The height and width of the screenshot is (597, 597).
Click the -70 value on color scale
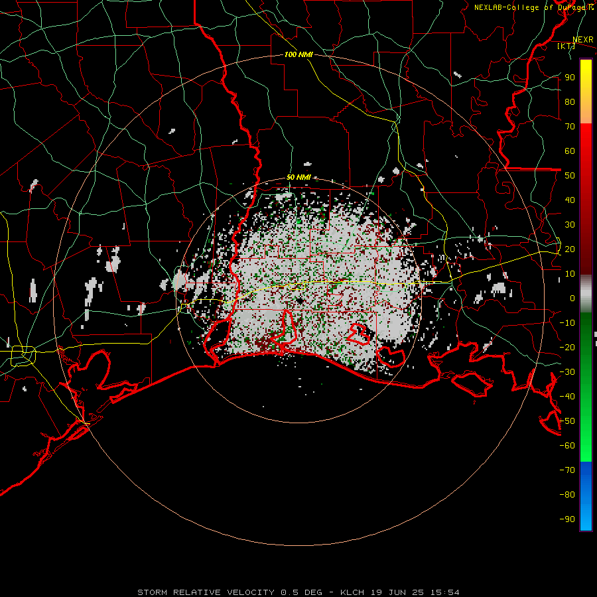pyautogui.click(x=567, y=470)
